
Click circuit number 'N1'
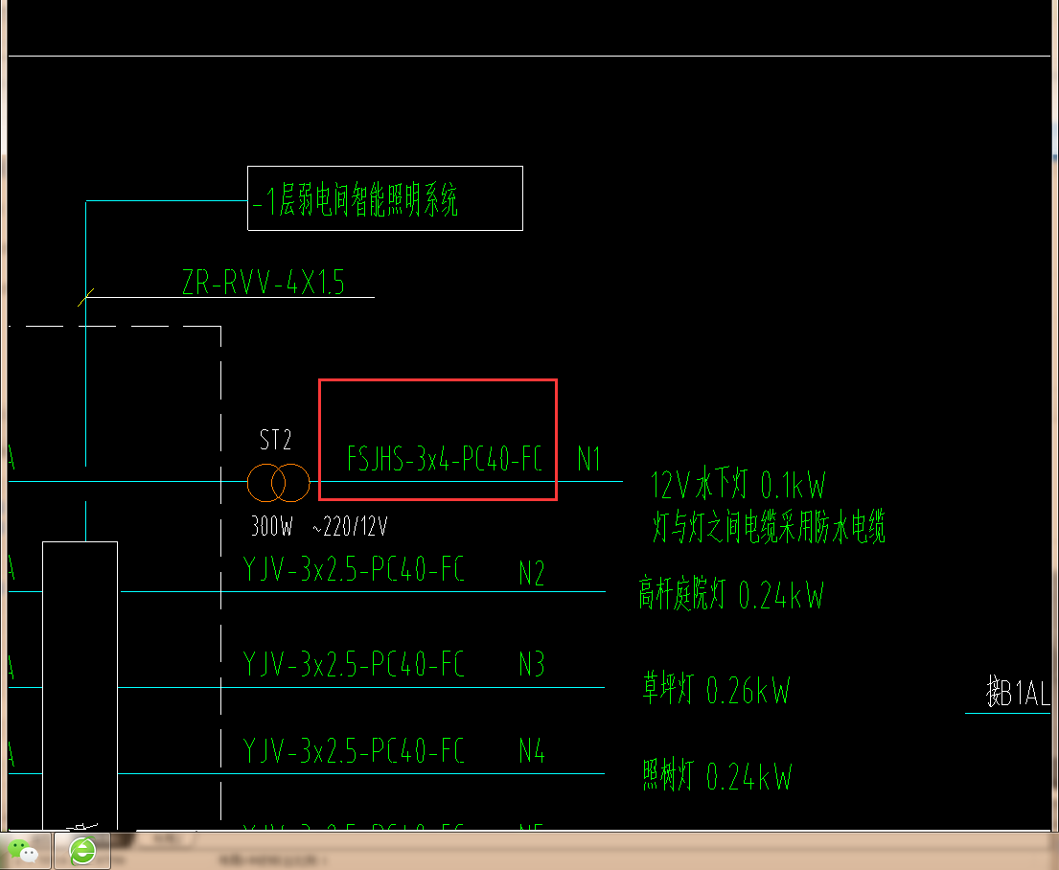pyautogui.click(x=589, y=459)
